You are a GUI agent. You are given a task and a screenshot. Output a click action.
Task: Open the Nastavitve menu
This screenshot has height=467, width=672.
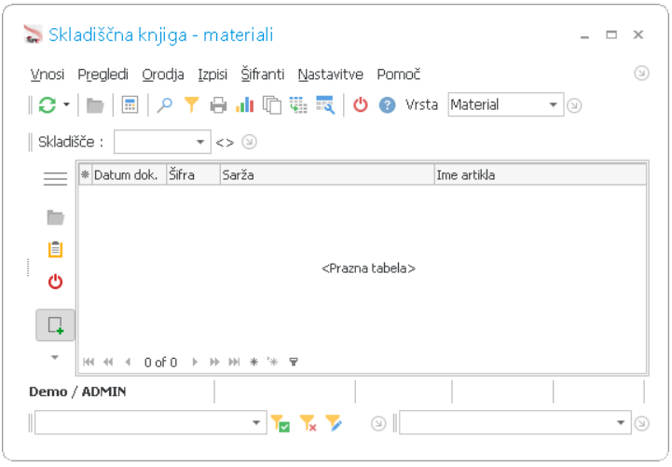coord(331,75)
